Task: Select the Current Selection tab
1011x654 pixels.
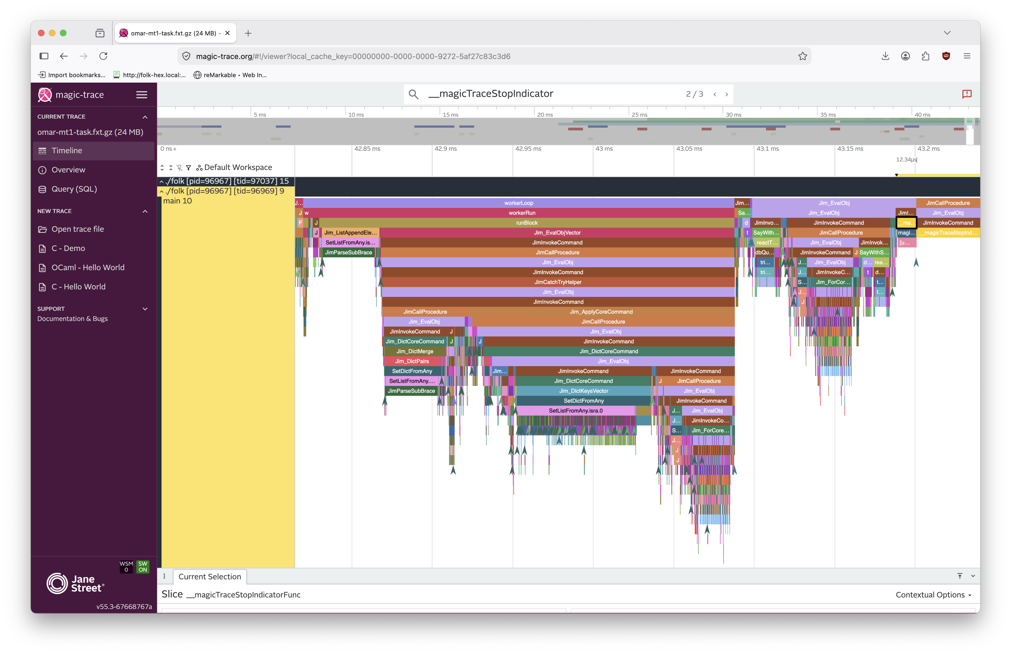Action: (x=210, y=576)
